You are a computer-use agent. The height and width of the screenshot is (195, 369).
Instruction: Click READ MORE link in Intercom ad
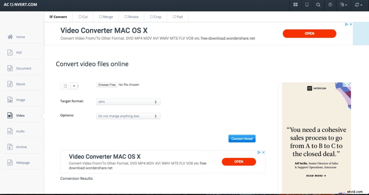[316, 176]
